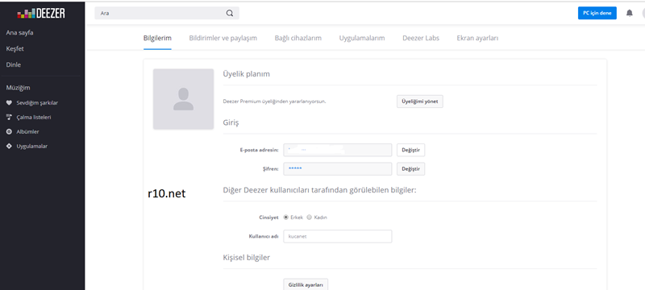This screenshot has width=645, height=290.
Task: Open the Deezer Labs tab
Action: pos(421,38)
